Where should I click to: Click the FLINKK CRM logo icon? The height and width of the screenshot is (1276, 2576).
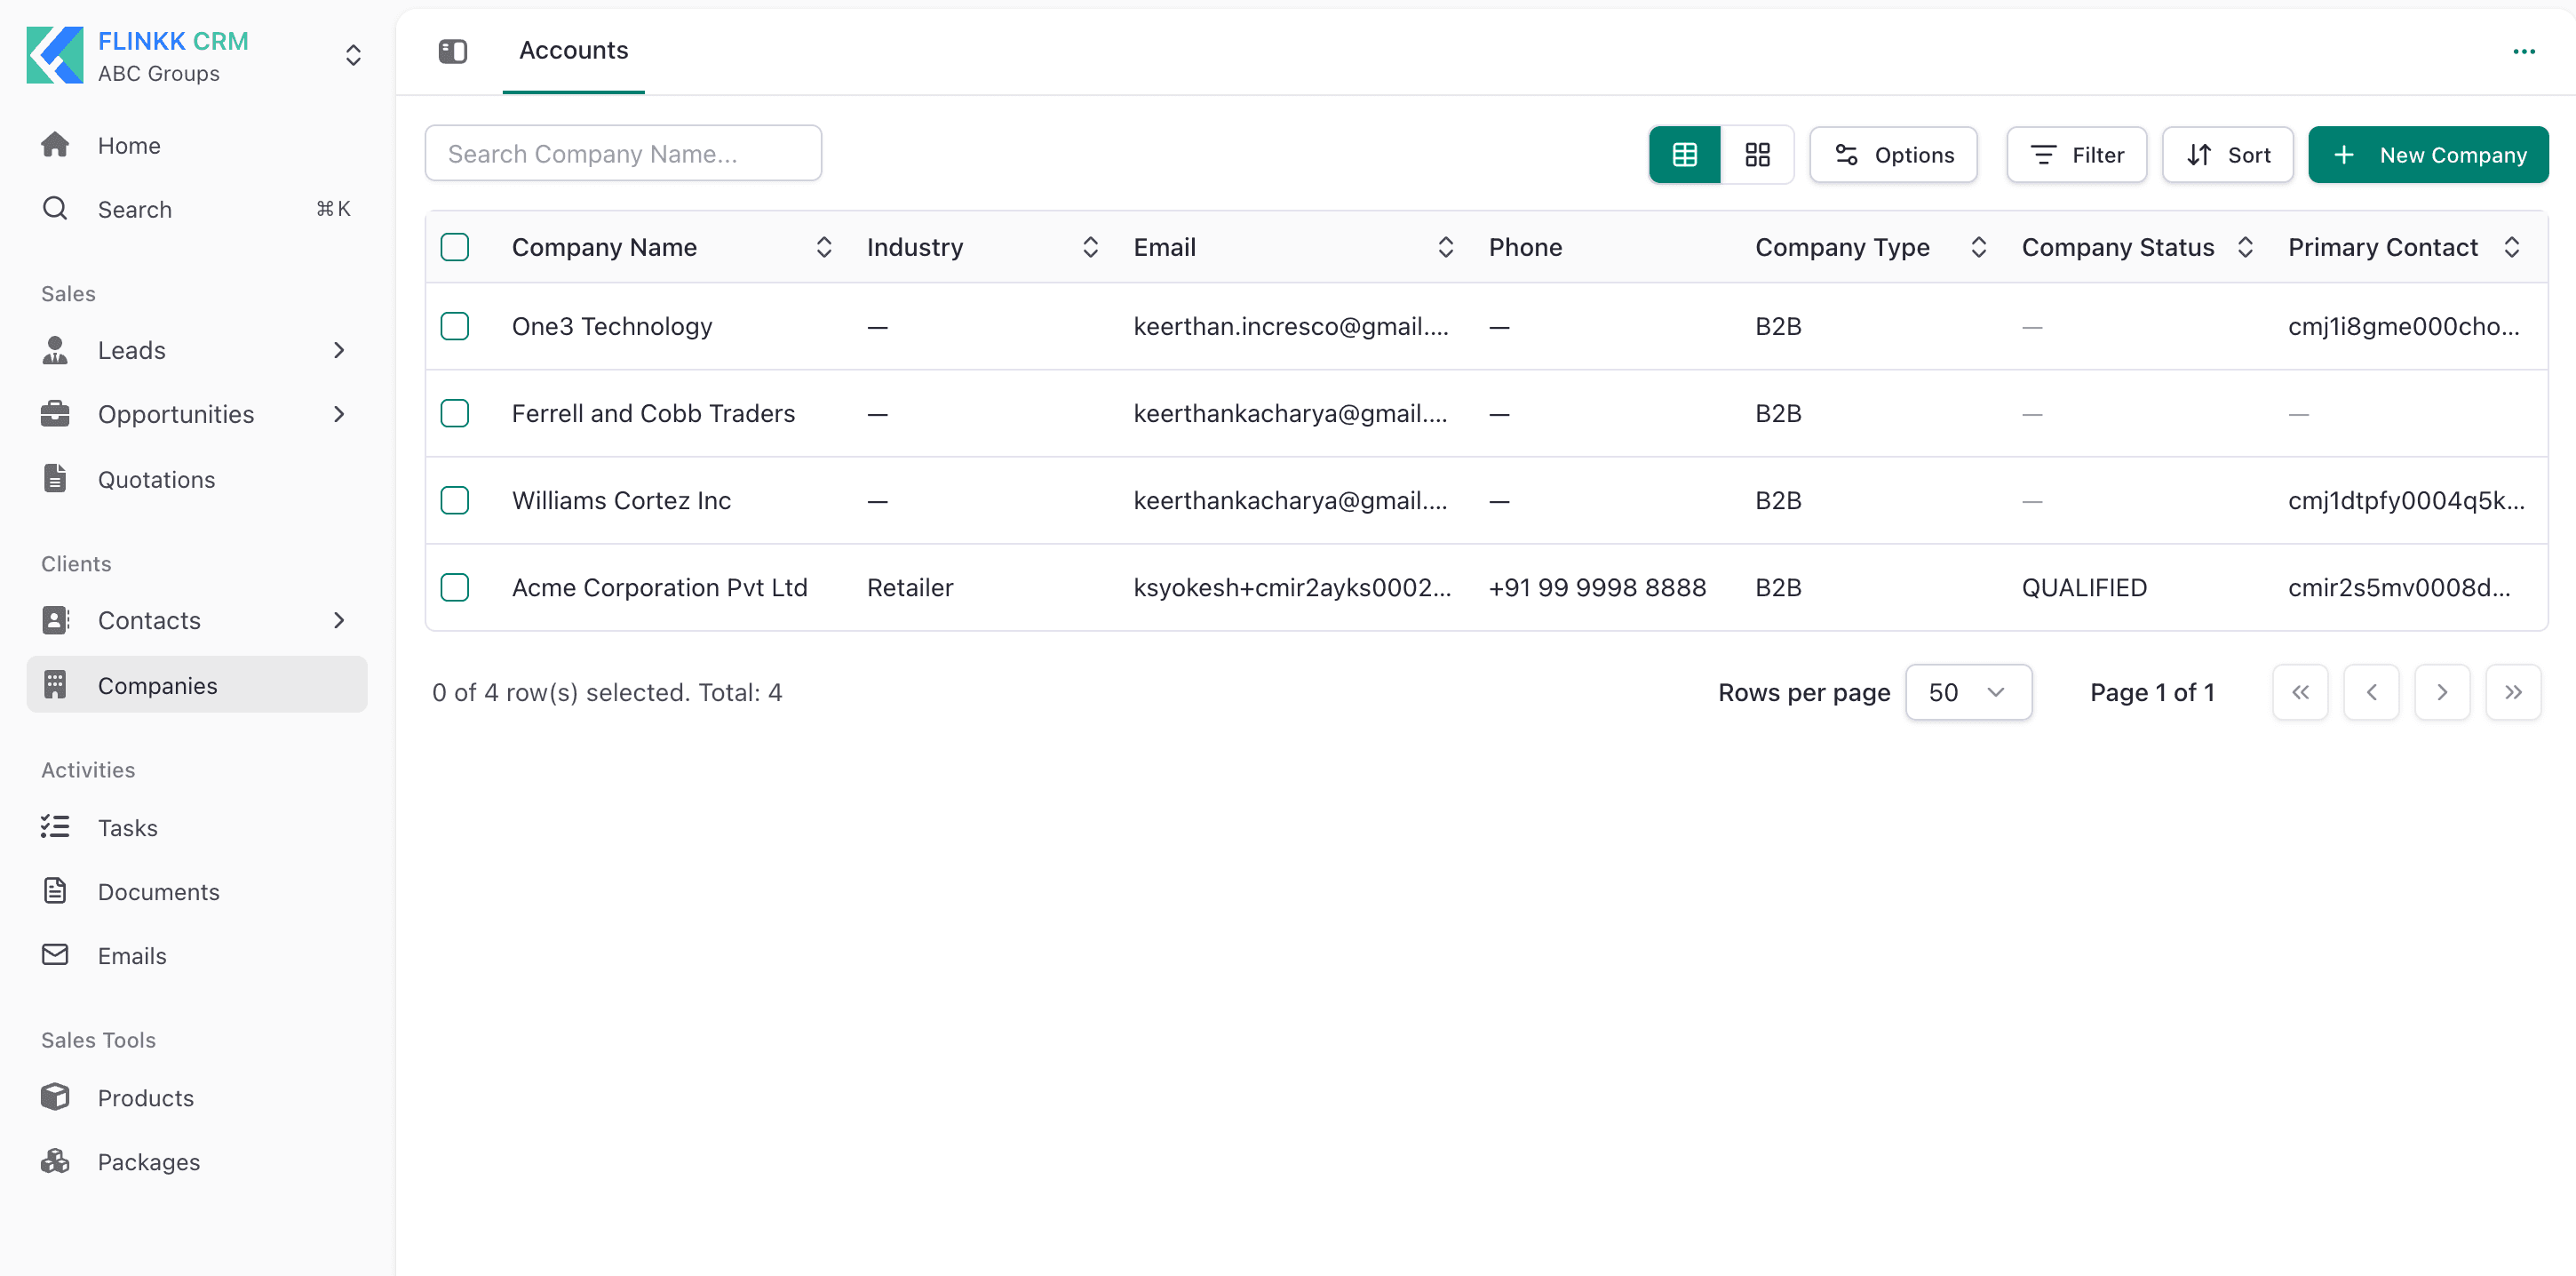(55, 55)
